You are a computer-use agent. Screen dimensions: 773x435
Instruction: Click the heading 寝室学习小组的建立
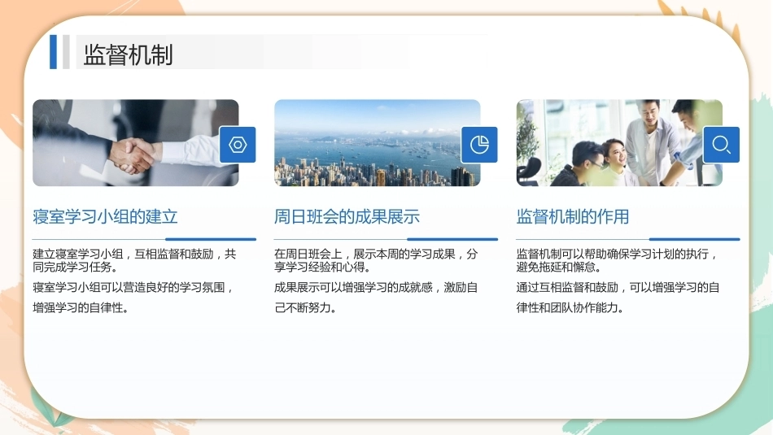click(x=105, y=217)
